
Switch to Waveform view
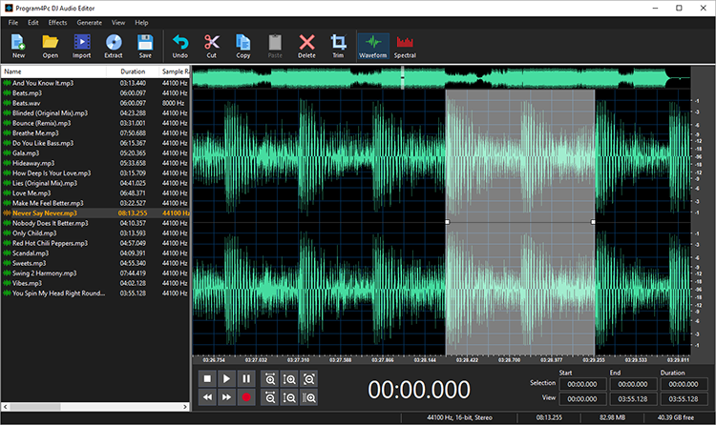[x=373, y=45]
